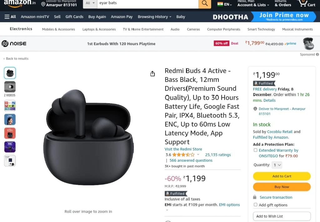The width and height of the screenshot is (320, 222).
Task: Expand the All search category dropdown
Action: tap(90, 3)
